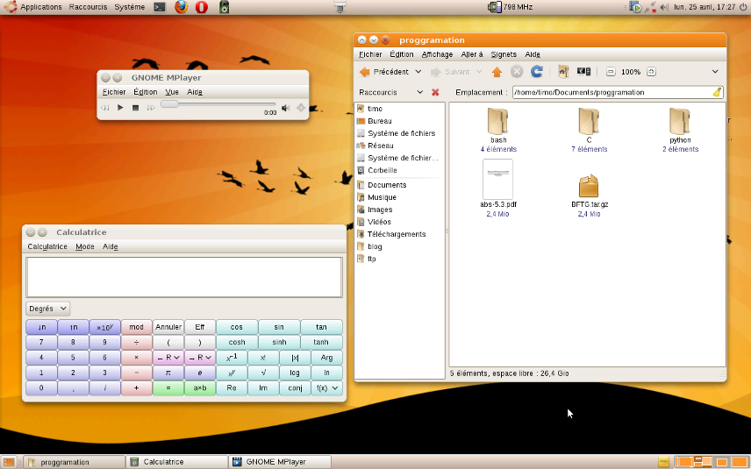This screenshot has height=469, width=751.
Task: Click the mod button on calculator
Action: [x=137, y=327]
